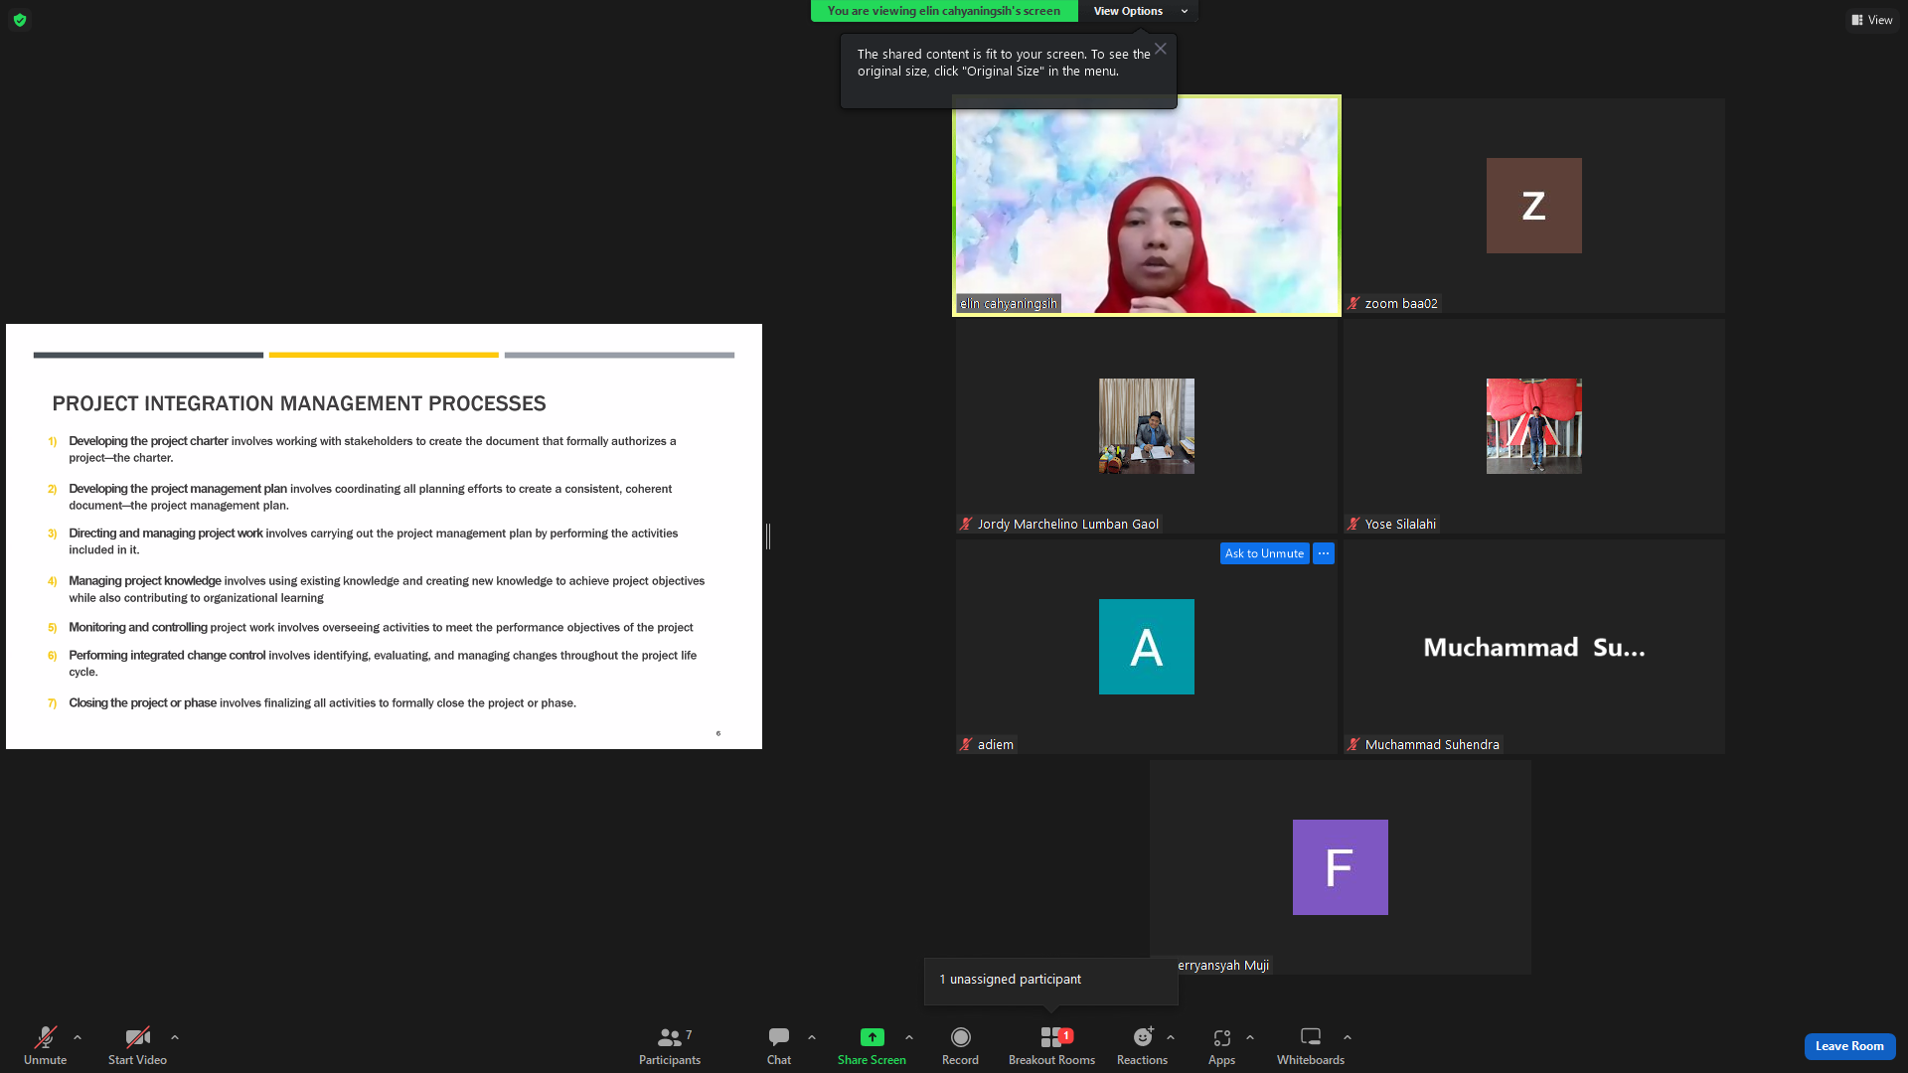Click the shared slide content area
The width and height of the screenshot is (1908, 1073).
pyautogui.click(x=384, y=536)
